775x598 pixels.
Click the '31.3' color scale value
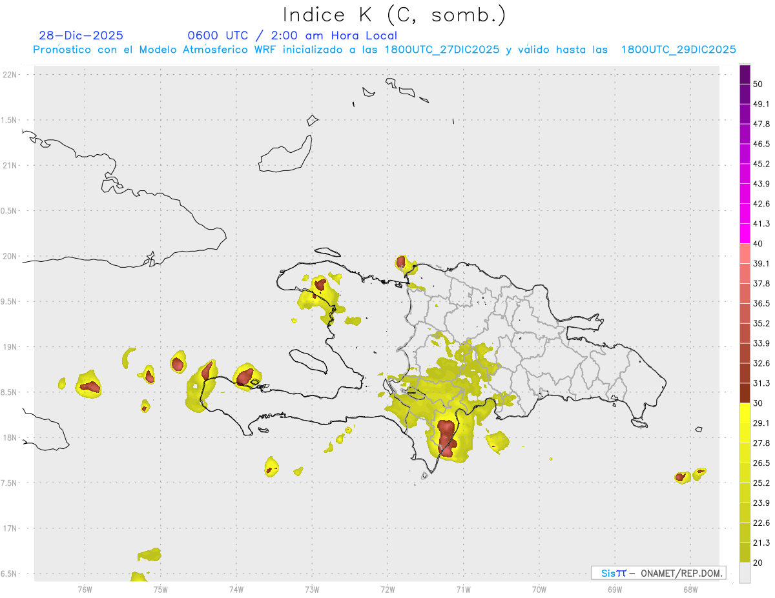761,383
